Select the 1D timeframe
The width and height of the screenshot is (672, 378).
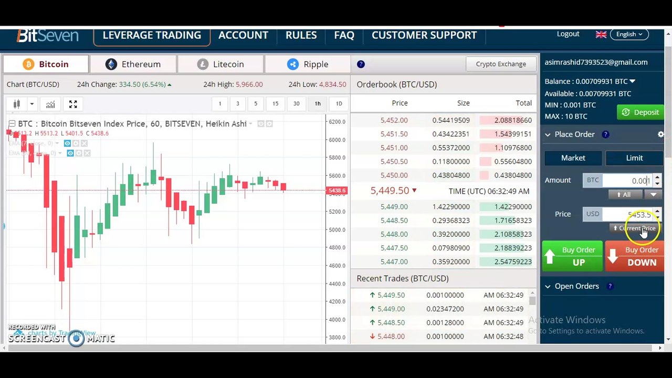coord(339,103)
